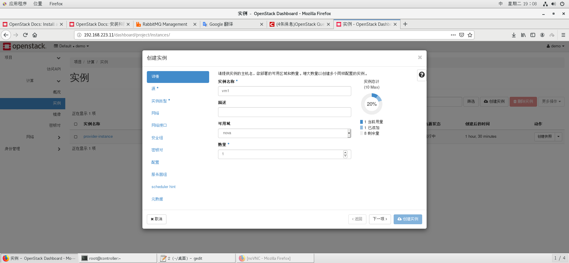Select the 网络 wizard step

155,113
